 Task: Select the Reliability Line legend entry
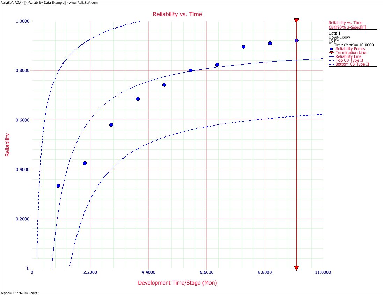(348, 56)
